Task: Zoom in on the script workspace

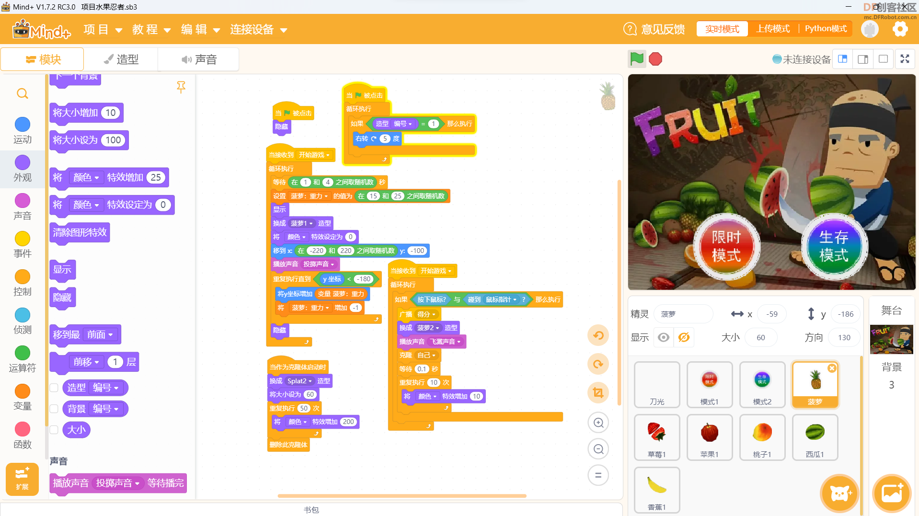Action: pyautogui.click(x=598, y=423)
